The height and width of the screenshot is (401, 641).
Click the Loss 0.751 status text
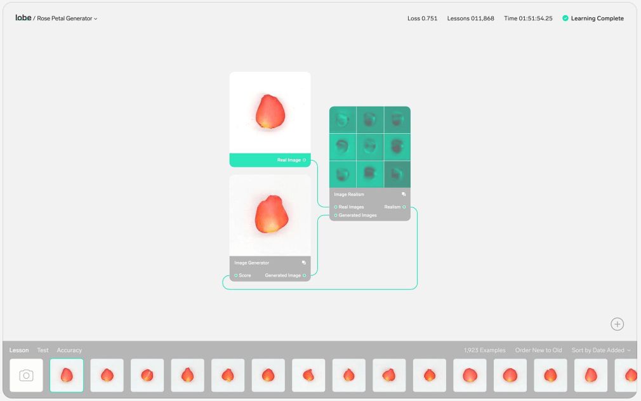[x=422, y=18]
